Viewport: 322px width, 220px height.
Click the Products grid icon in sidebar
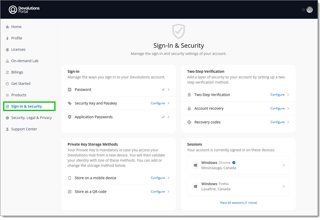8,95
